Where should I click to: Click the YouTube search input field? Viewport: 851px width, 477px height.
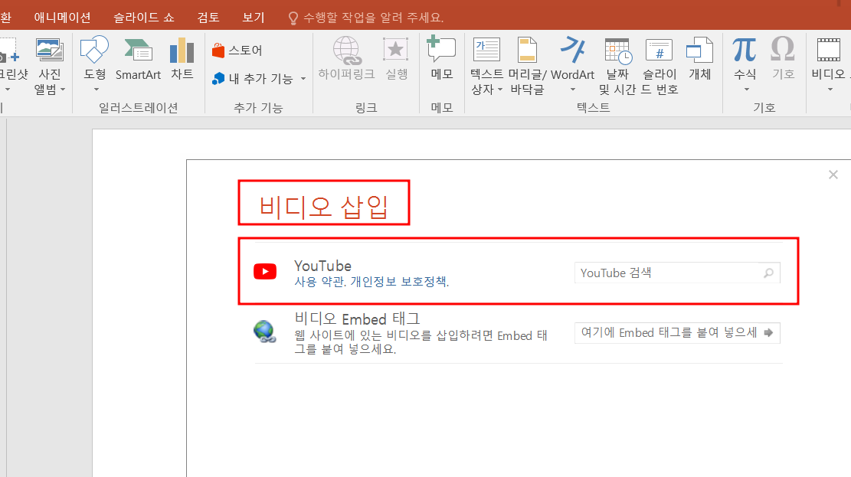[677, 273]
